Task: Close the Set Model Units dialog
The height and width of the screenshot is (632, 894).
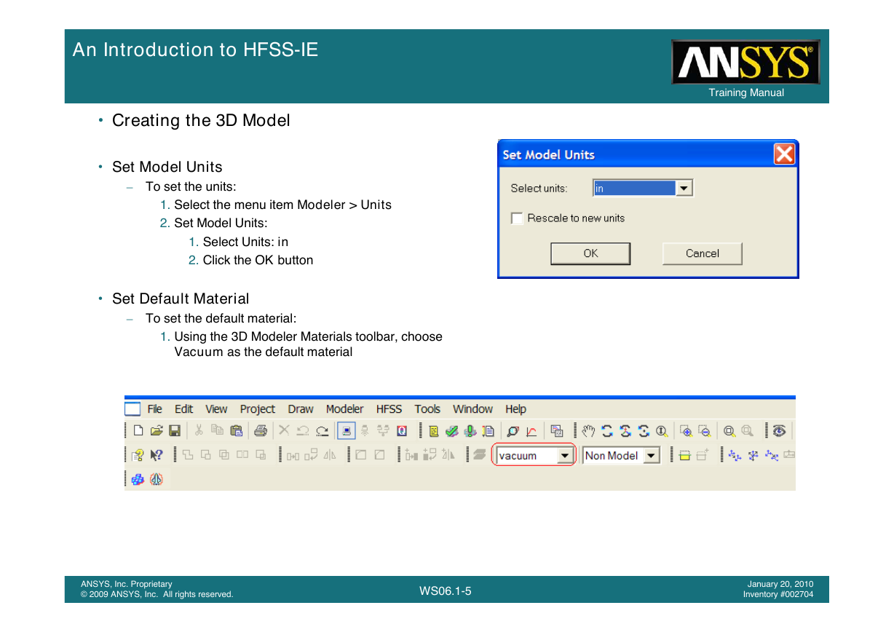Action: tap(784, 154)
